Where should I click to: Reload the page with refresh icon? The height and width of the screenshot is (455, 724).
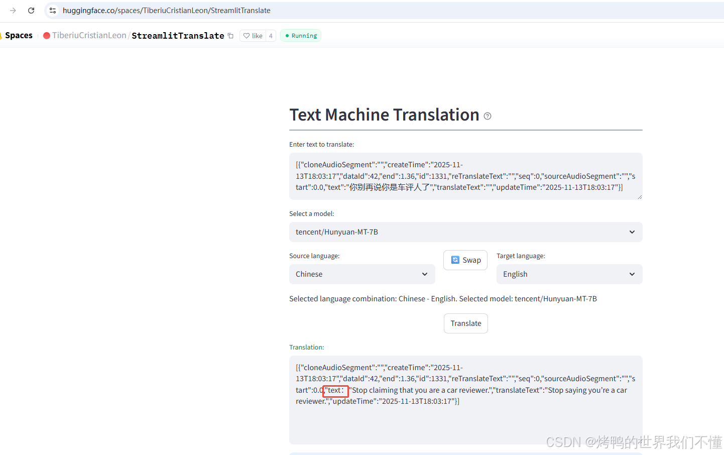pyautogui.click(x=31, y=11)
